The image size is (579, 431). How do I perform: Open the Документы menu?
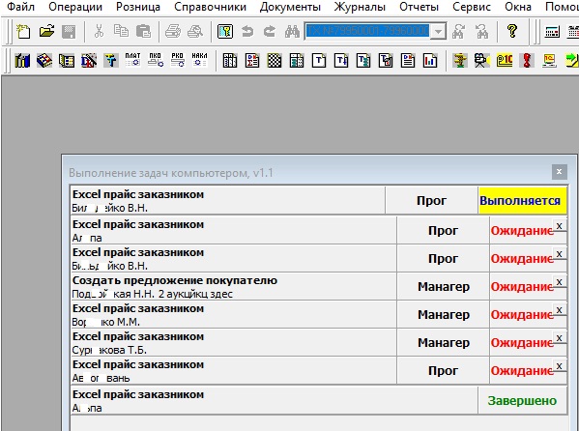click(x=290, y=7)
